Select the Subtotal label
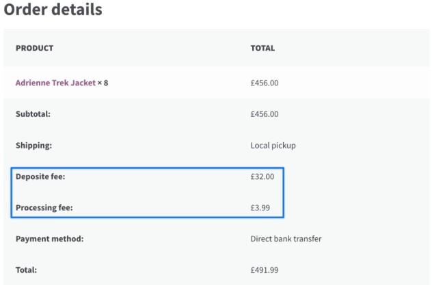The height and width of the screenshot is (285, 432). point(33,114)
